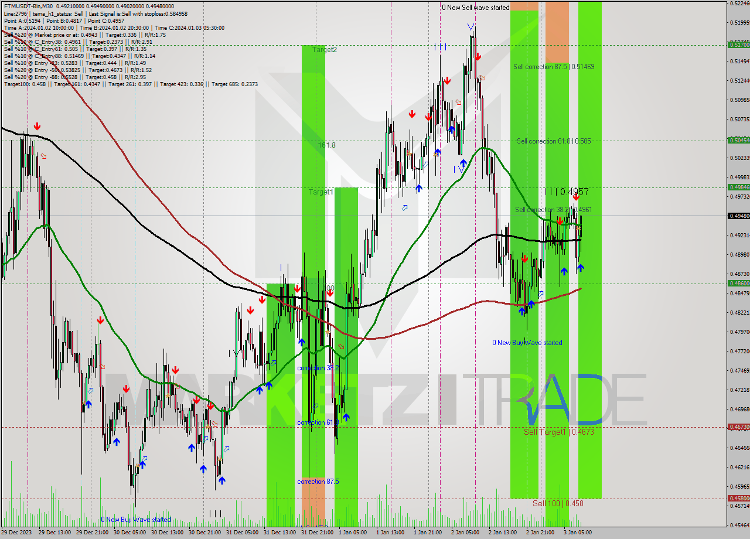Click the Target100: 0.458 summary line

pos(131,84)
